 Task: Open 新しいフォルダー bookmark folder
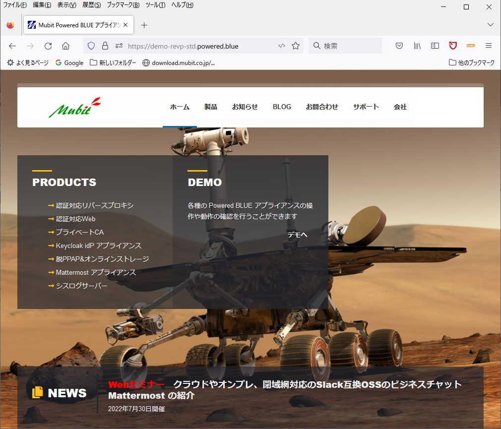click(113, 62)
